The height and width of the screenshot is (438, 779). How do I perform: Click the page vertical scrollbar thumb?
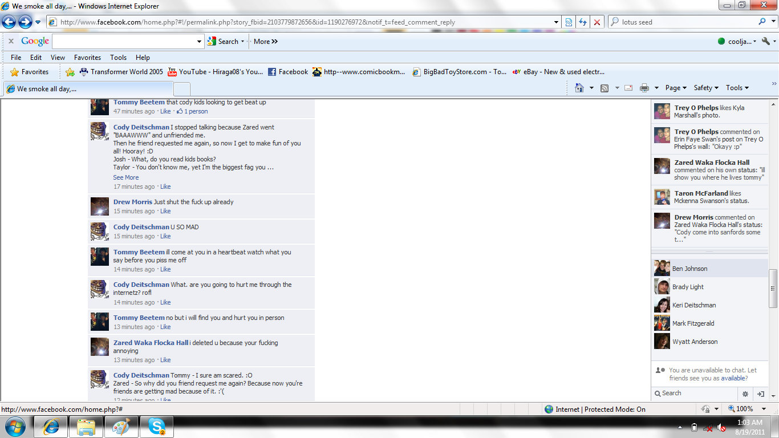[x=773, y=289]
